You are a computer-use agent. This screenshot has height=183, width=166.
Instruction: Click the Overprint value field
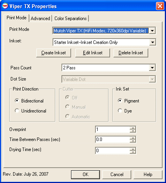click(113, 129)
